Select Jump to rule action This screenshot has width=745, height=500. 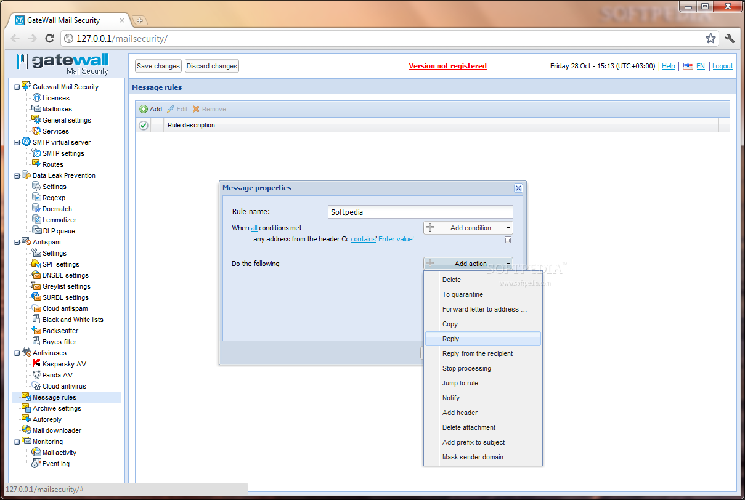[482, 383]
